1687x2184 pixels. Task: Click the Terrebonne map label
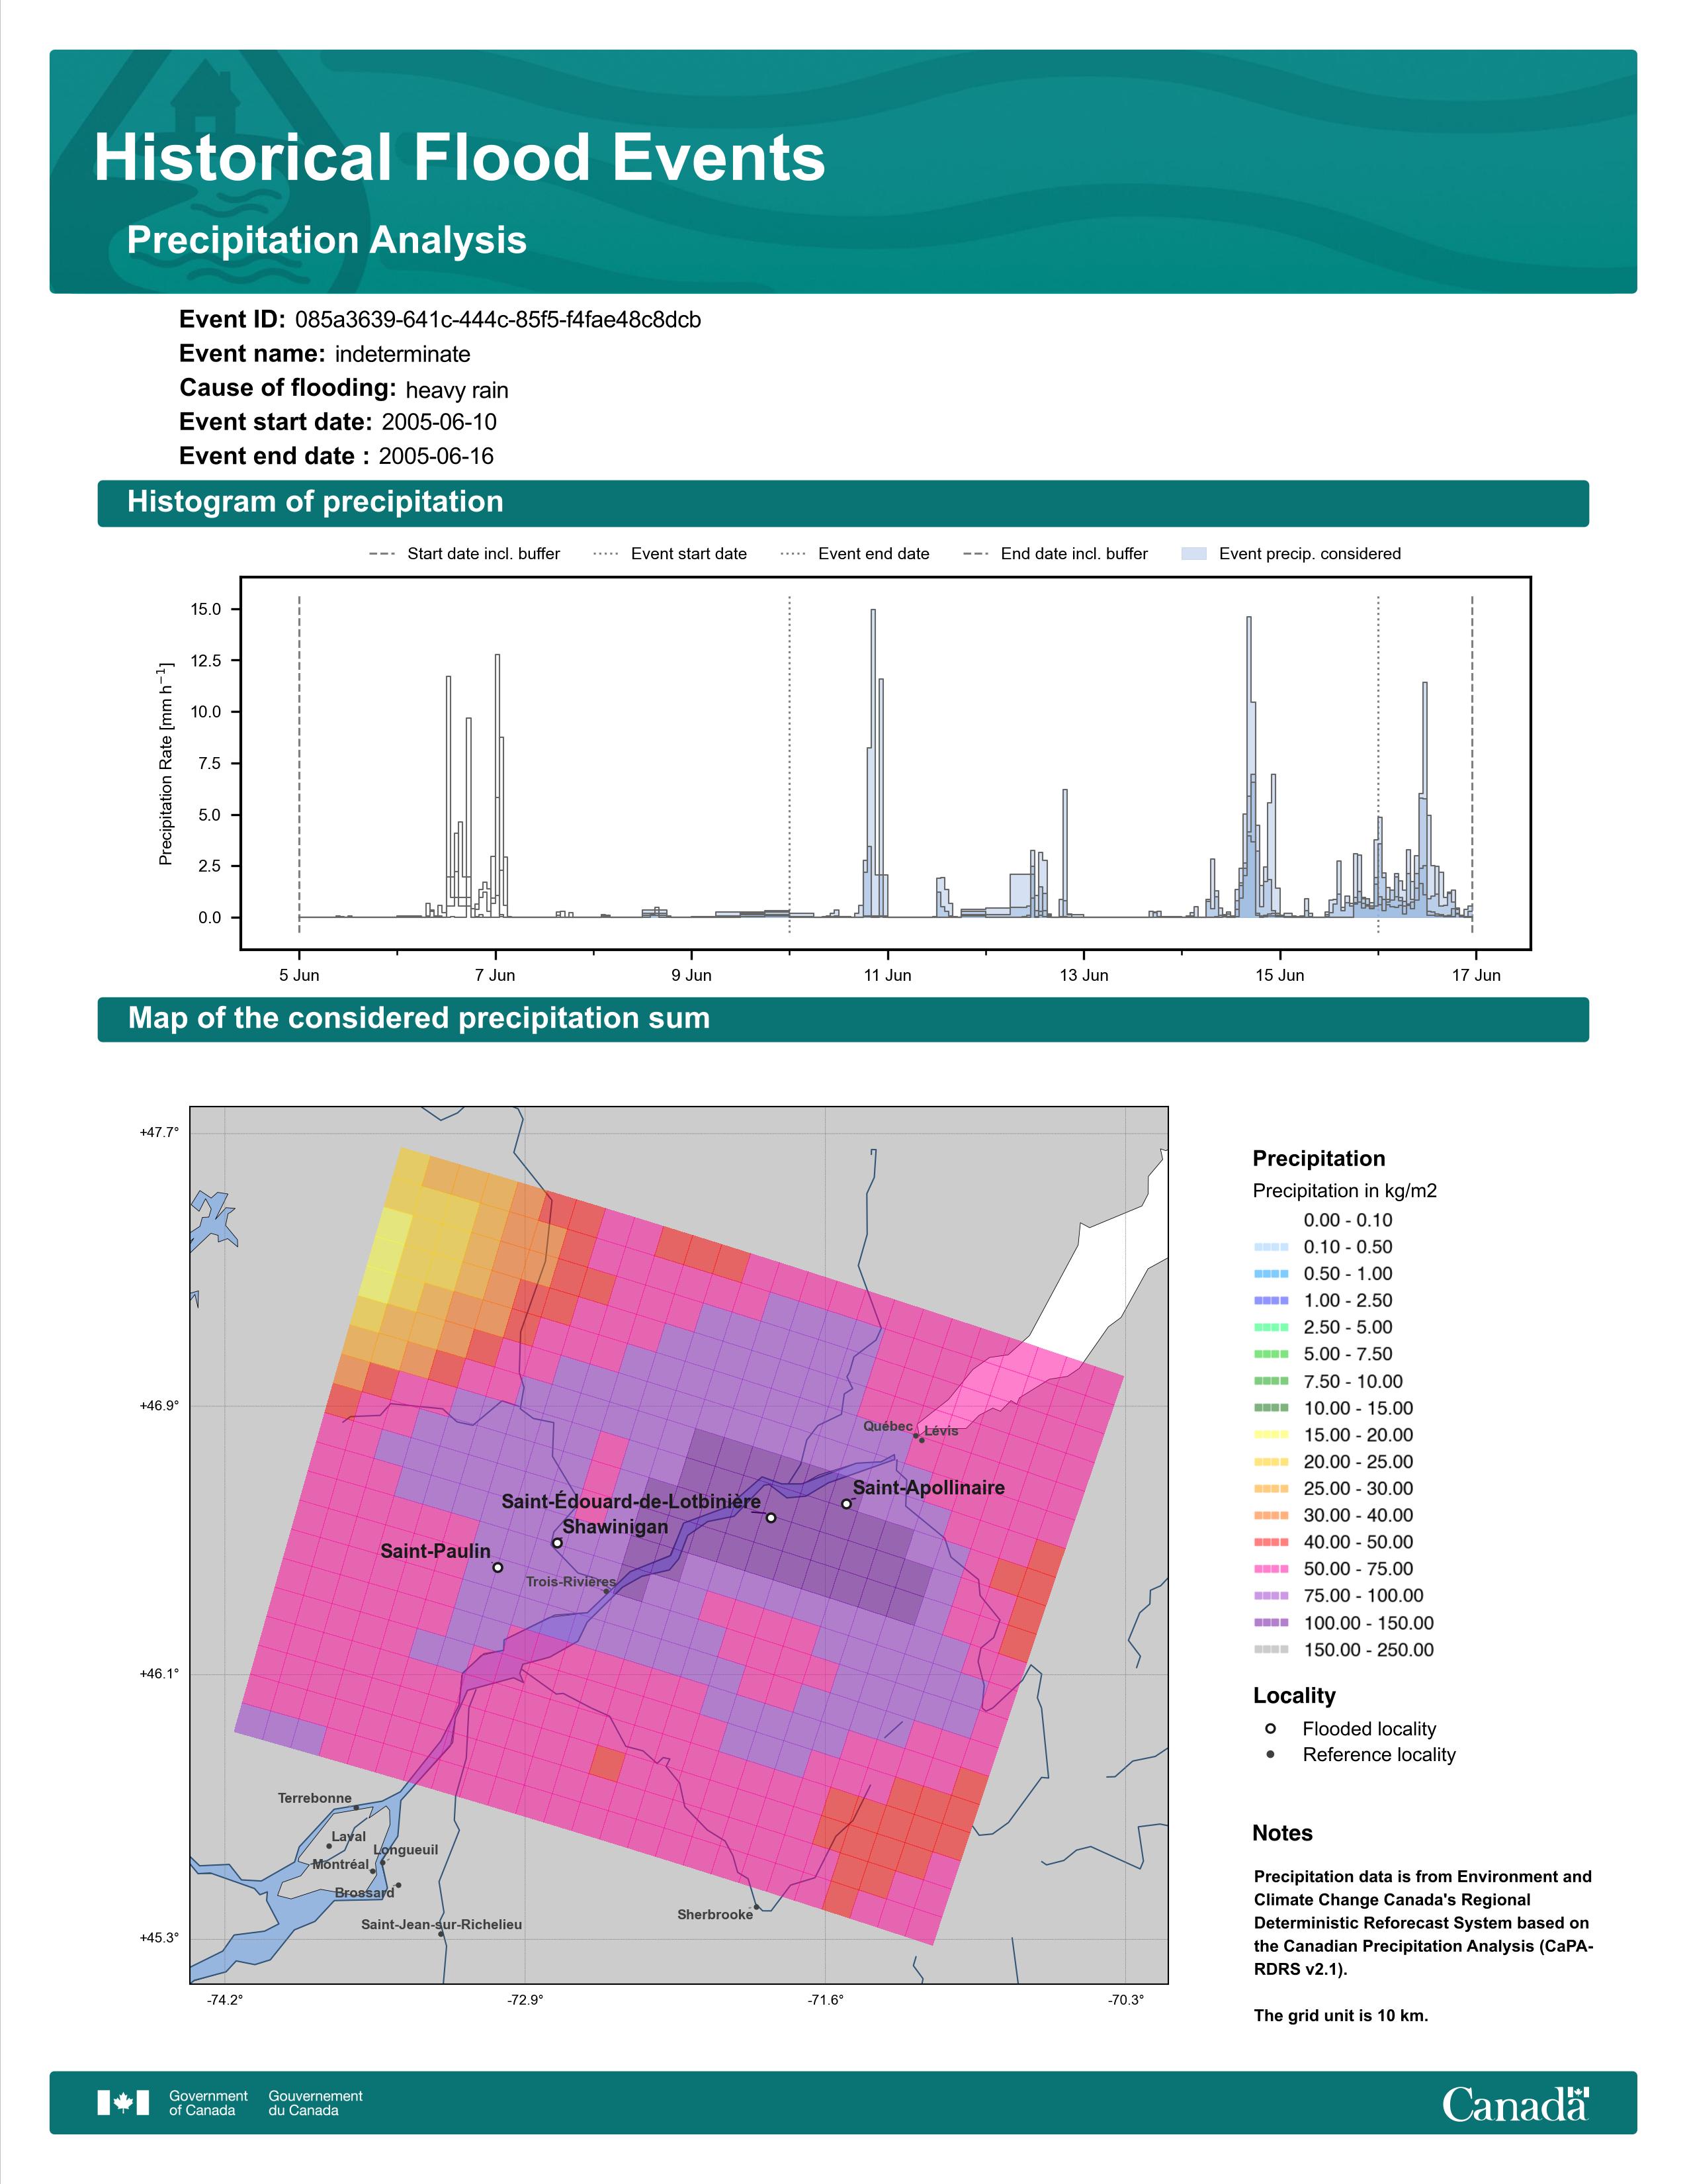315,1798
